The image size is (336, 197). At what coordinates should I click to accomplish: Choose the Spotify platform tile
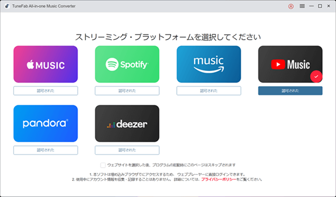127,64
